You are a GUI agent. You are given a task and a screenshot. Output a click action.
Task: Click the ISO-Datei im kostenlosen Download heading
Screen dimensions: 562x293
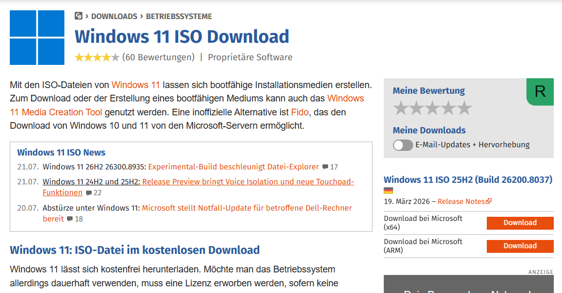pyautogui.click(x=135, y=250)
